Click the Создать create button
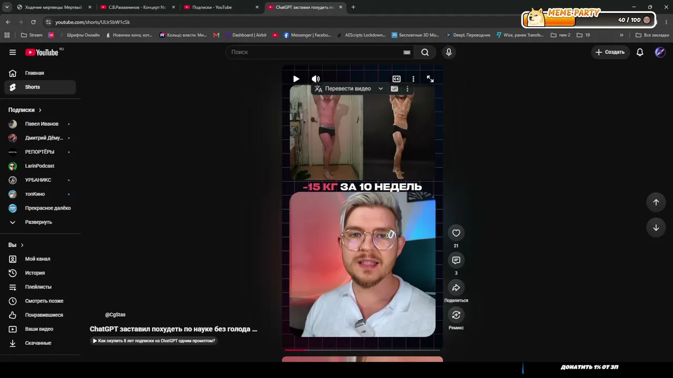This screenshot has height=378, width=673. 610,52
